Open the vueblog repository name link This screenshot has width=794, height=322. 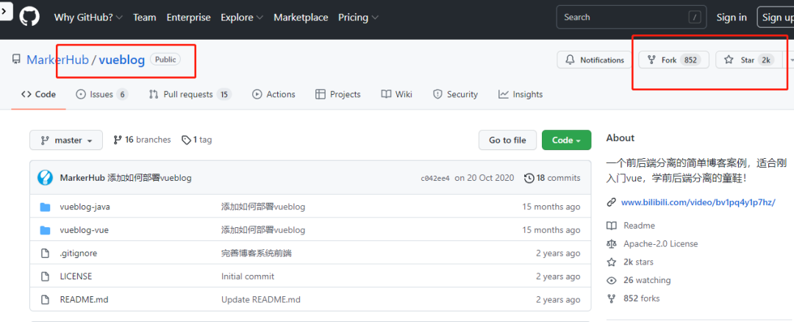pos(121,60)
